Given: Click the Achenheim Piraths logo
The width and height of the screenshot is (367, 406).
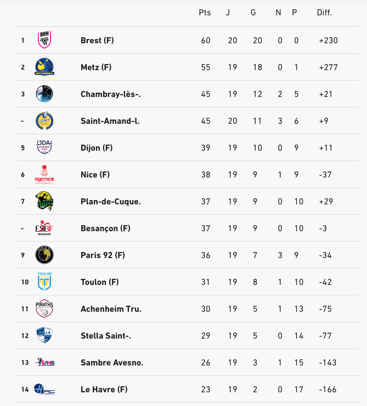Looking at the screenshot, I should 44,308.
